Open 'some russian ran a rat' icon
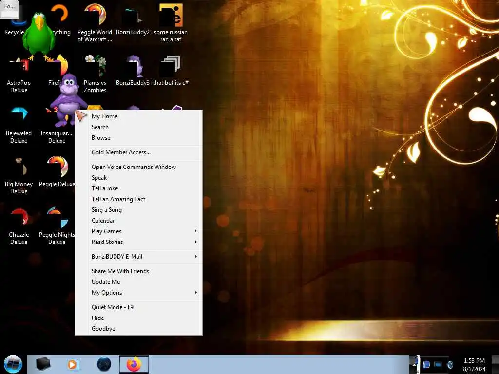This screenshot has height=374, width=499. point(171,23)
